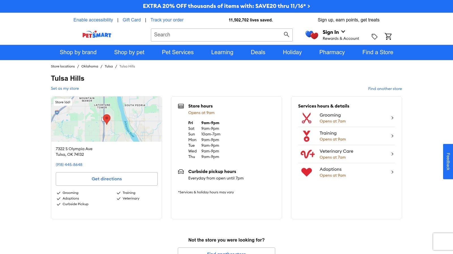Screen dimensions: 453x254
Task: Click the Grooming scissors icon
Action: coord(306,118)
